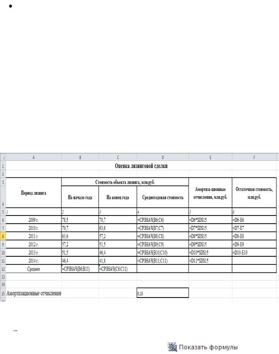Screen dimensions: 279x354
Task: Select cell =D8-E8
Action: pos(254,236)
